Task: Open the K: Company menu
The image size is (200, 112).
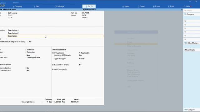Action: 17,6
